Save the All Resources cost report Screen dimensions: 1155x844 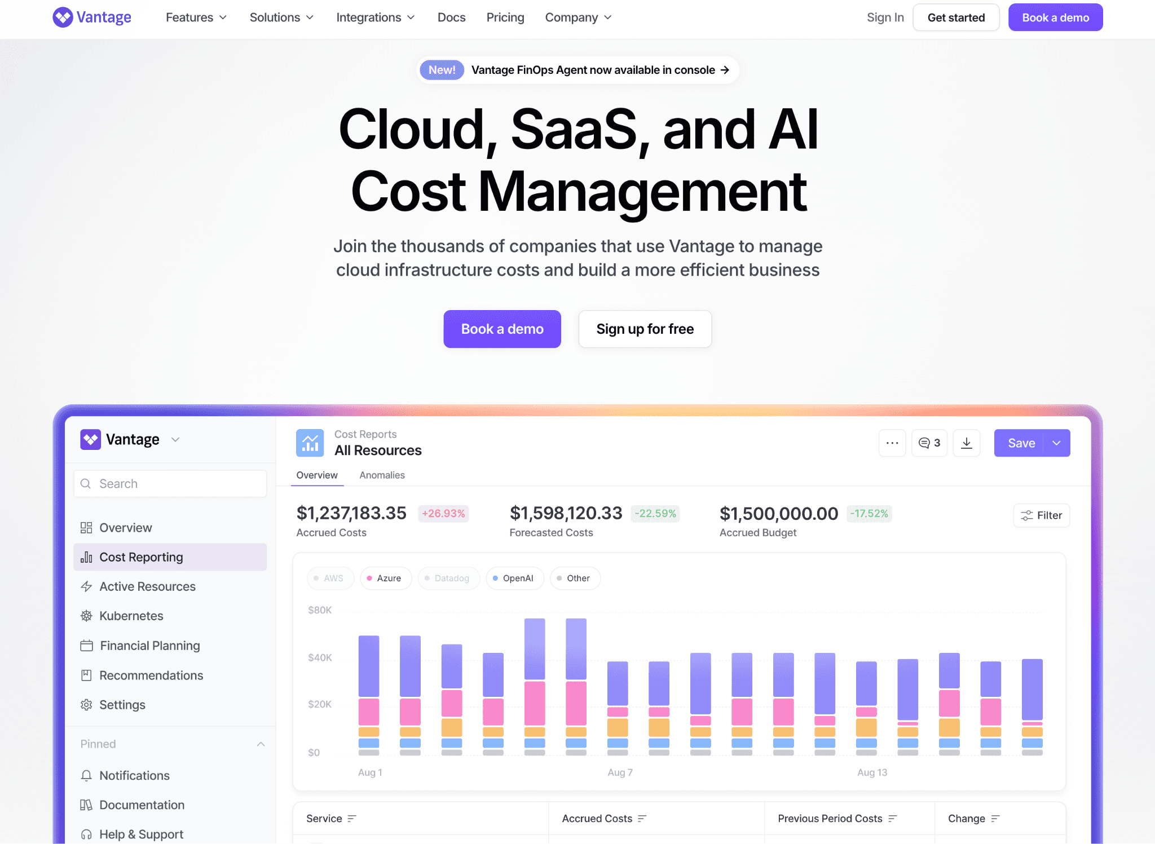[x=1019, y=443]
